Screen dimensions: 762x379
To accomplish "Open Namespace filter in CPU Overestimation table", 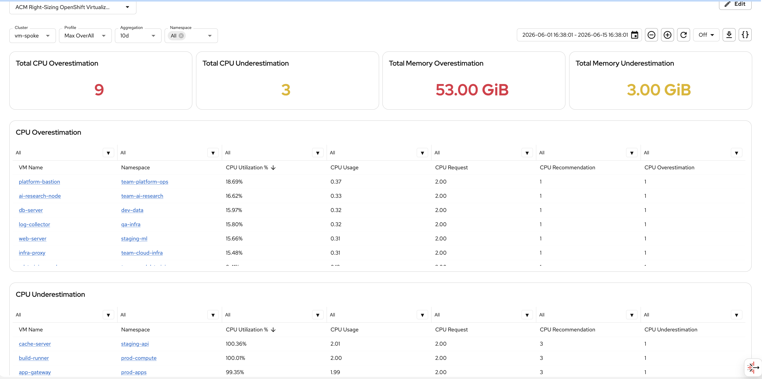I will click(x=213, y=153).
